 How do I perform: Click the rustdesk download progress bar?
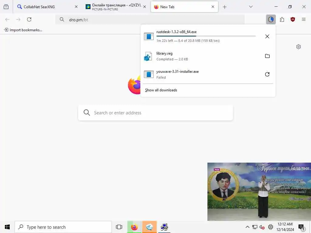tap(206, 36)
